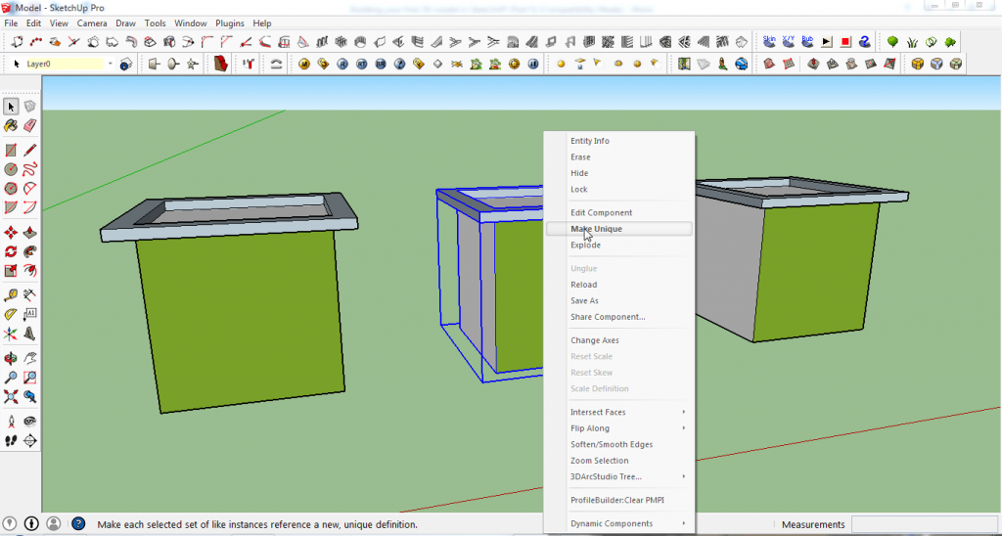Viewport: 1002px width, 536px height.
Task: Activate the Scale tool
Action: tap(11, 271)
